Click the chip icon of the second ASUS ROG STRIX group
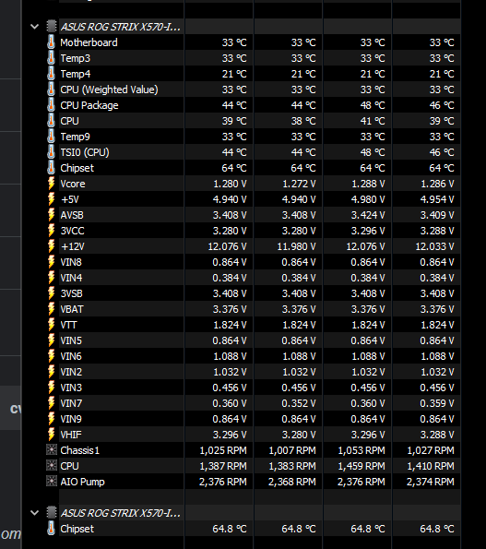The width and height of the screenshot is (486, 549). [52, 513]
